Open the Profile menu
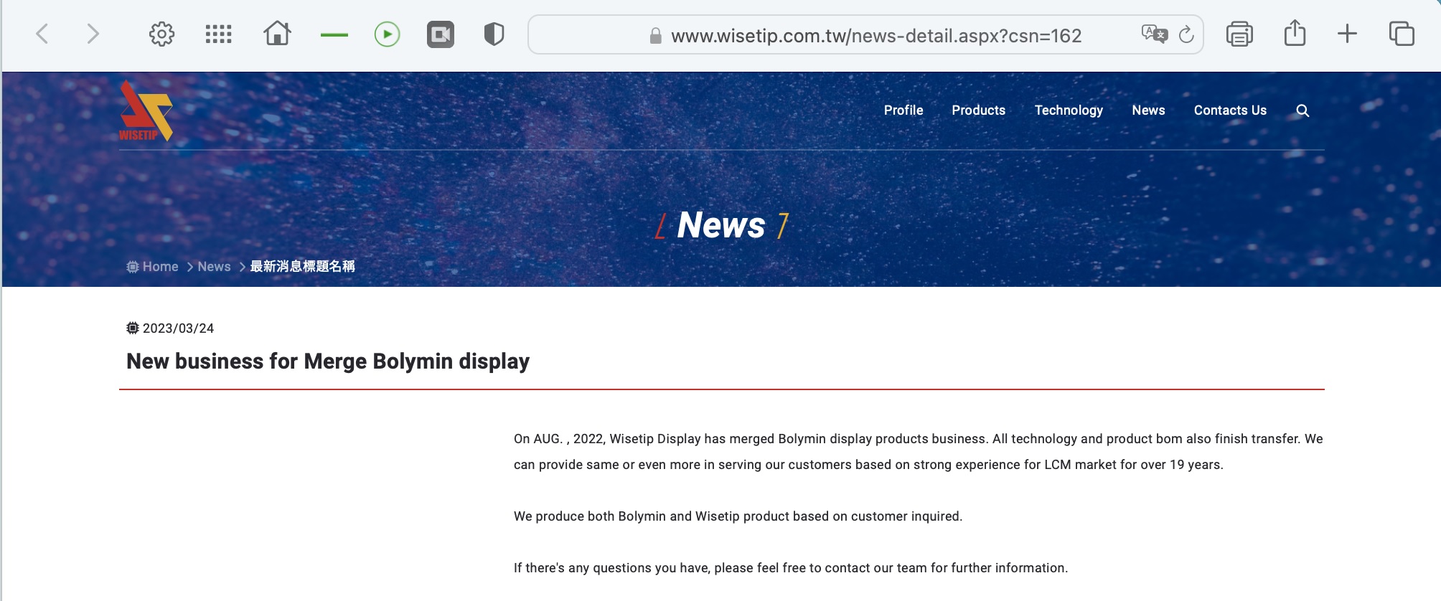This screenshot has width=1441, height=601. click(x=903, y=110)
